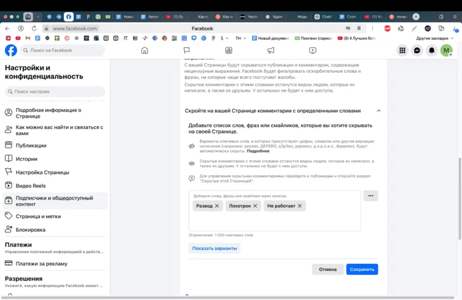462x300 pixels.
Task: Remove the keyword 'Не работает'
Action: [x=299, y=206]
